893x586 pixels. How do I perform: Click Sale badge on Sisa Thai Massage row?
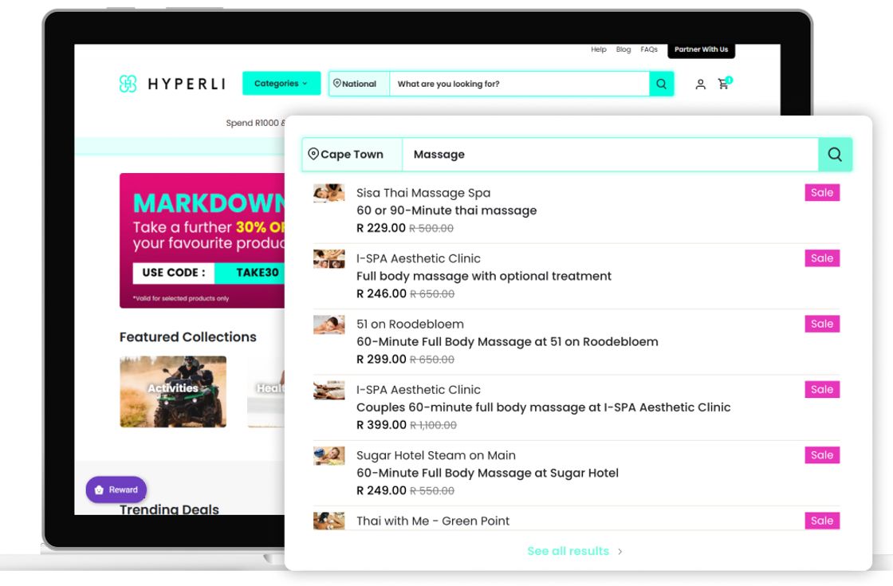click(x=822, y=192)
